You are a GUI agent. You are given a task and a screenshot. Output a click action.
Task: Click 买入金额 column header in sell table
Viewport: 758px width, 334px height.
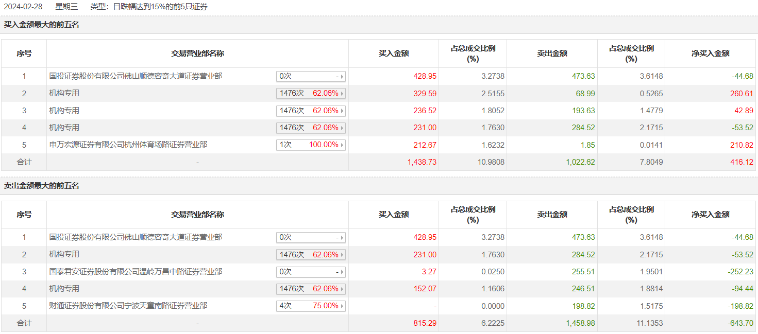394,214
